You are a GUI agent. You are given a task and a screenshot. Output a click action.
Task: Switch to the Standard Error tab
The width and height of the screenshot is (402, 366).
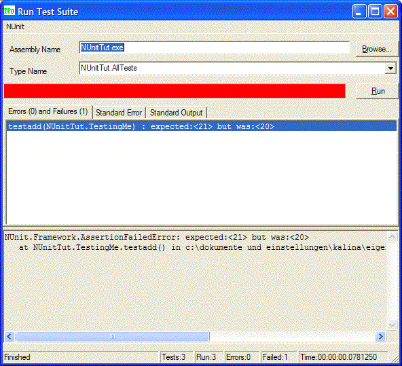(119, 113)
